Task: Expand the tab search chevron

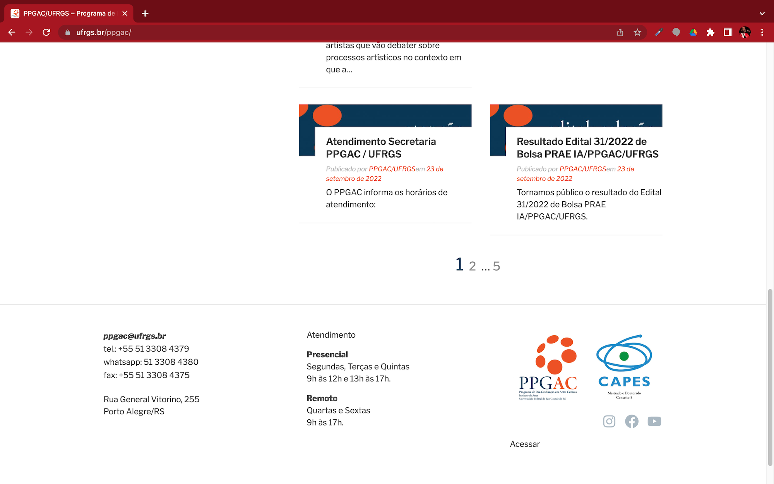Action: pos(762,14)
